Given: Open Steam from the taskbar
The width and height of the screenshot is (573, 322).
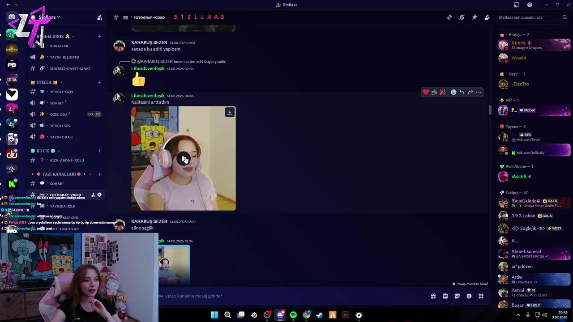Looking at the screenshot, I should [319, 315].
